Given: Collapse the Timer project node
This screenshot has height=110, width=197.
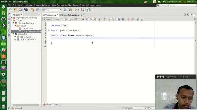Looking at the screenshot, I should 11,20.
